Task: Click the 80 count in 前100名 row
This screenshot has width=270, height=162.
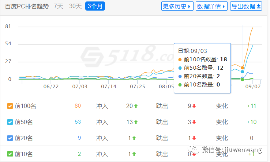Action: coord(78,106)
